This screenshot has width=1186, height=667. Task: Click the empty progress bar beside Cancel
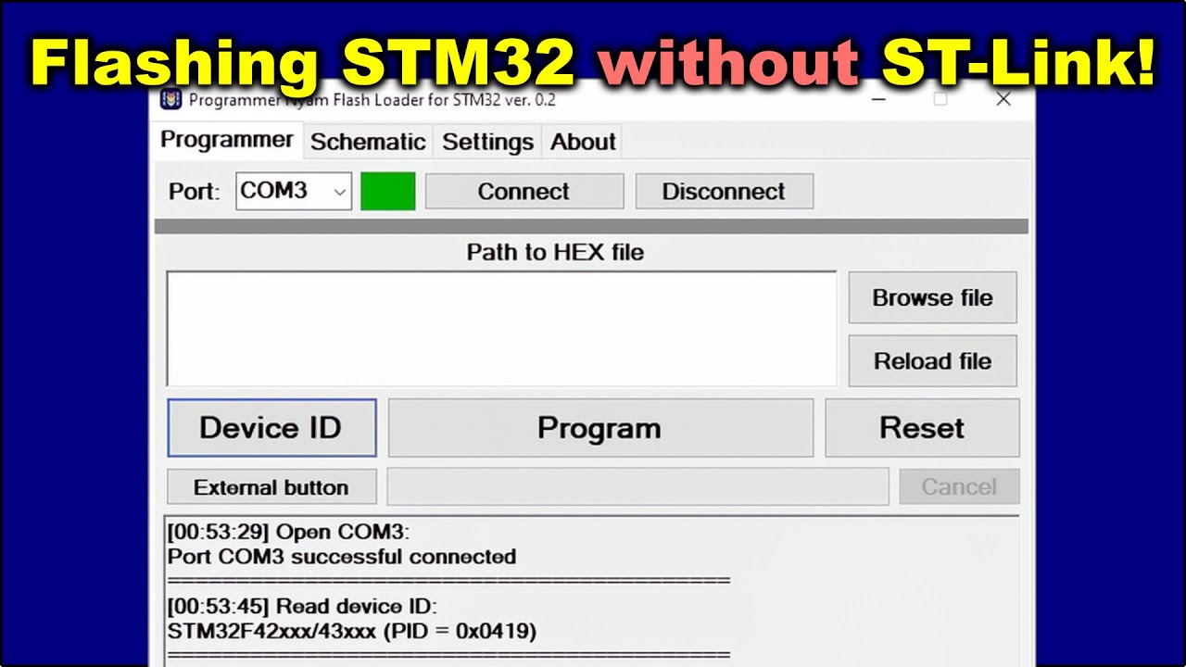(x=637, y=486)
